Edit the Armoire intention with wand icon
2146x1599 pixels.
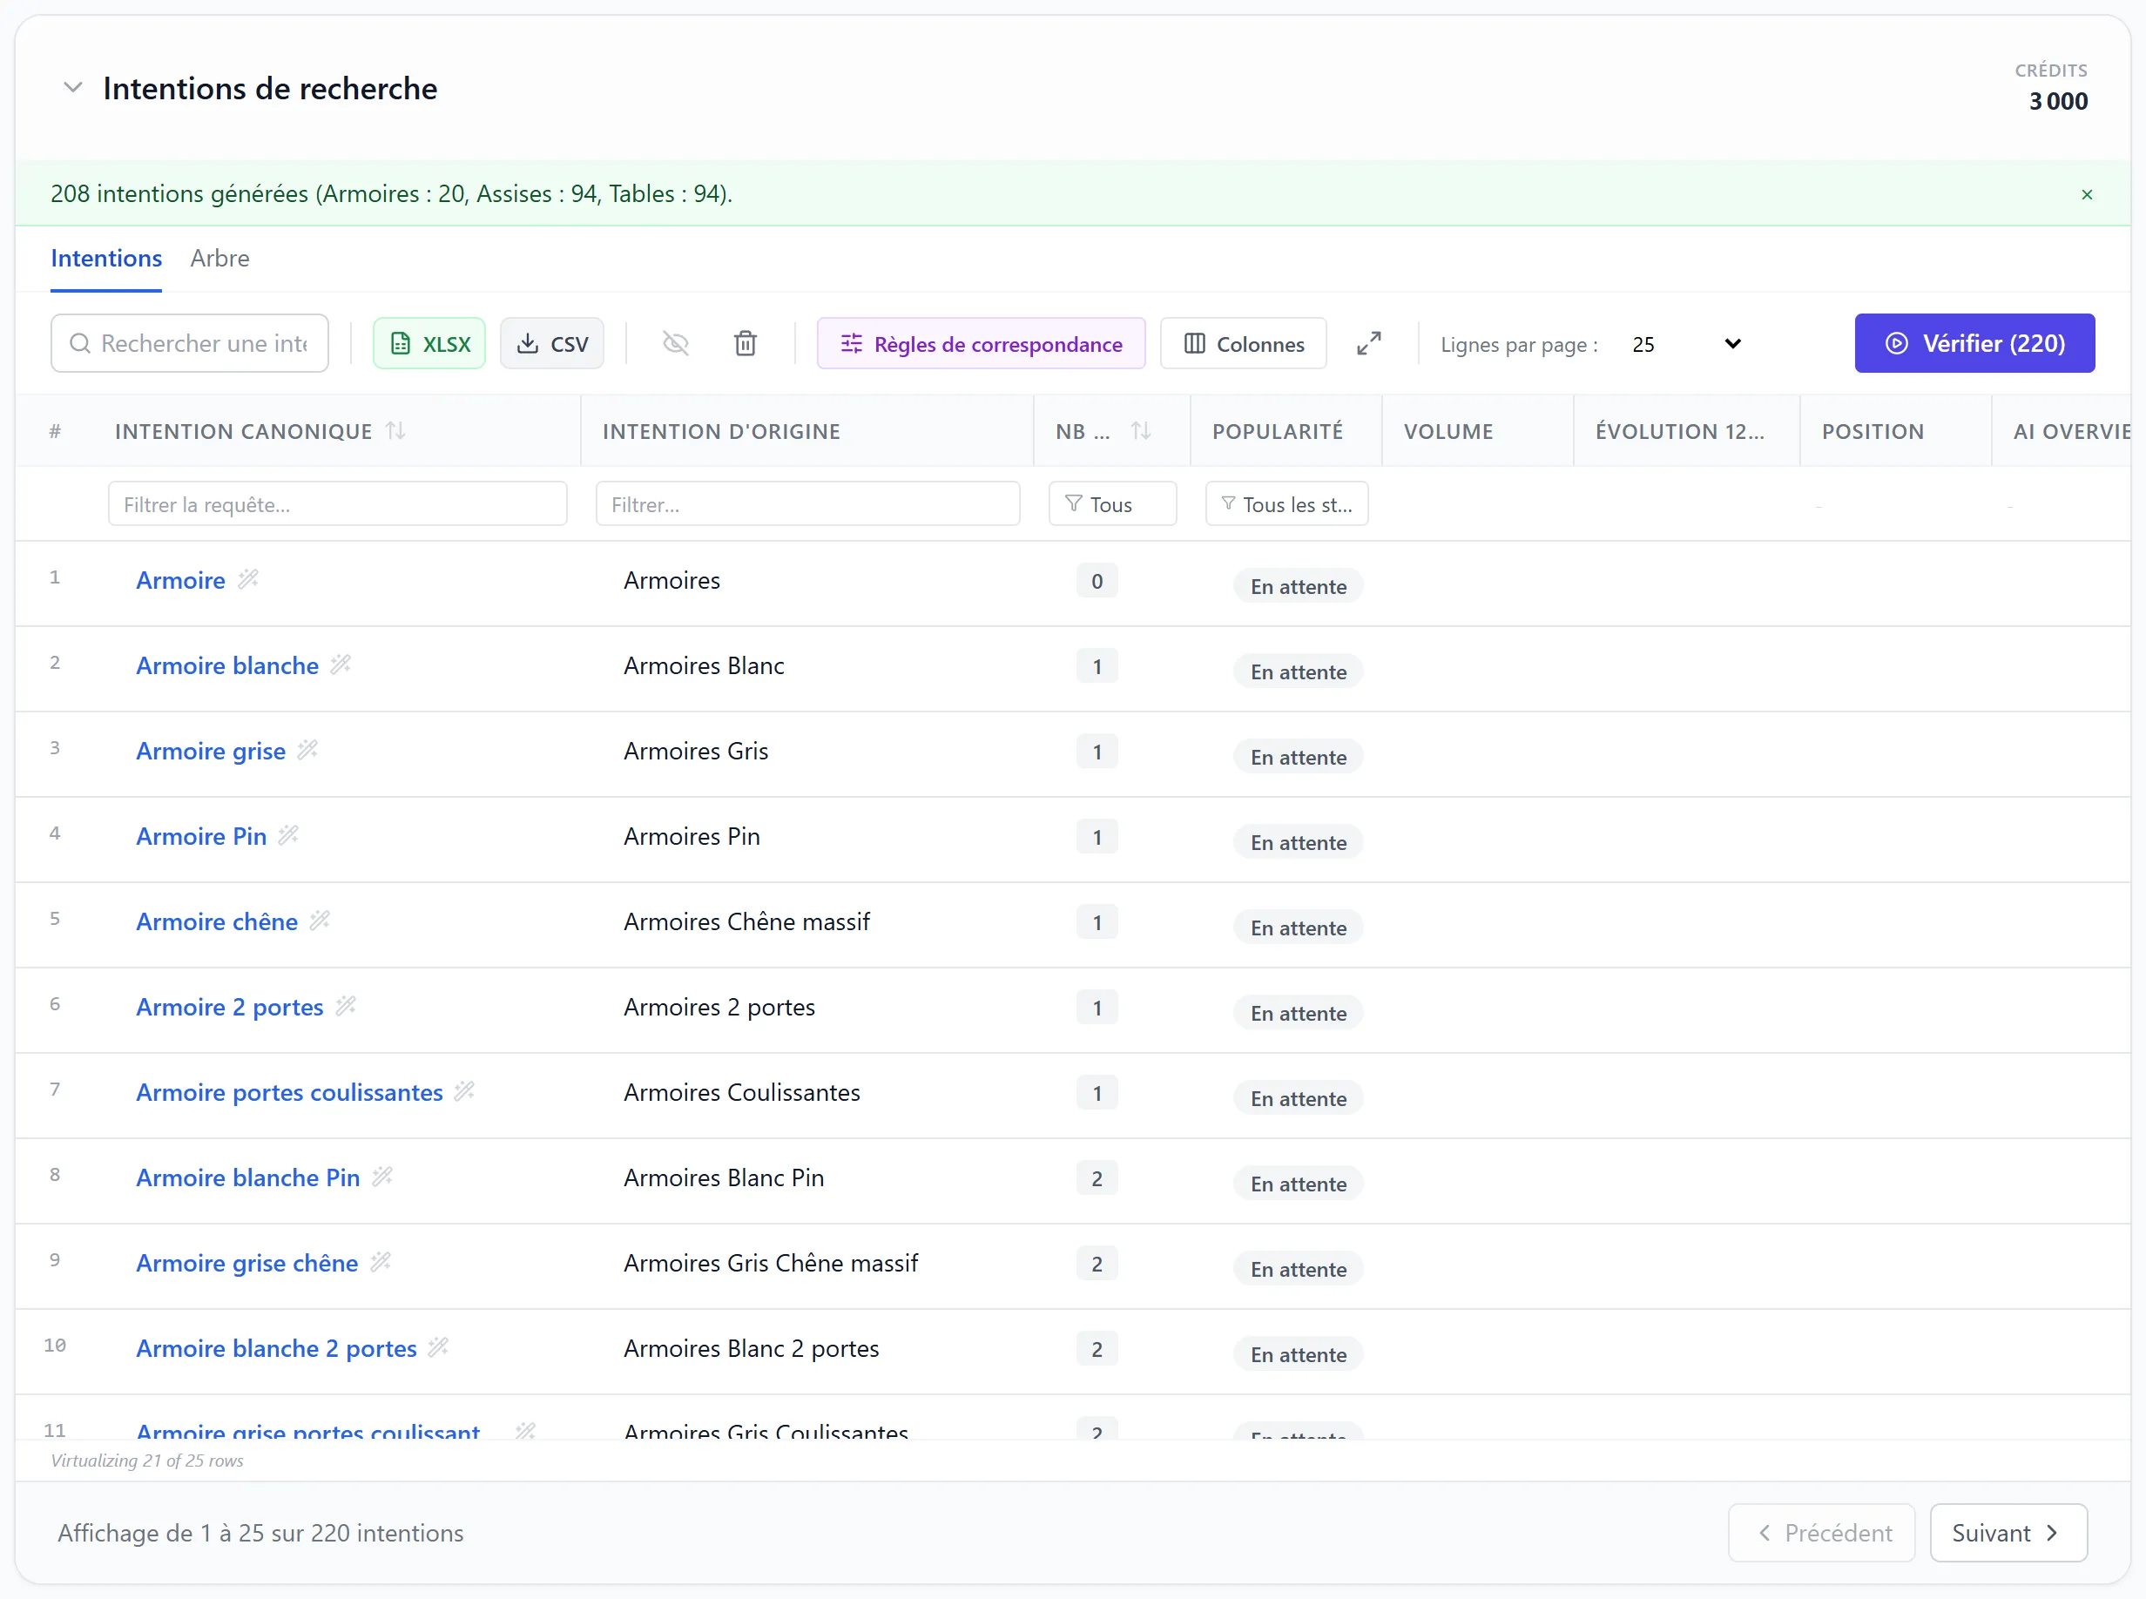pos(249,579)
